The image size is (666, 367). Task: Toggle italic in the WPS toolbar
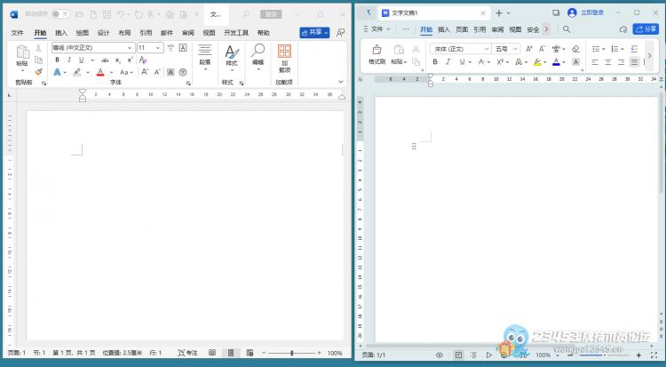tap(448, 62)
